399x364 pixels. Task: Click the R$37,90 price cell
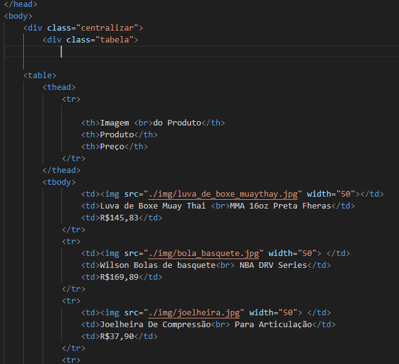coord(117,337)
